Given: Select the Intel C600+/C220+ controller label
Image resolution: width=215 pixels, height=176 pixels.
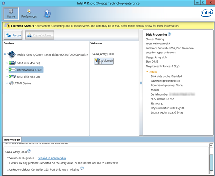Looking at the screenshot, I should [x=52, y=55].
